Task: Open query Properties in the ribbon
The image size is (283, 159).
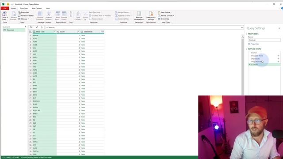Action: (23, 12)
